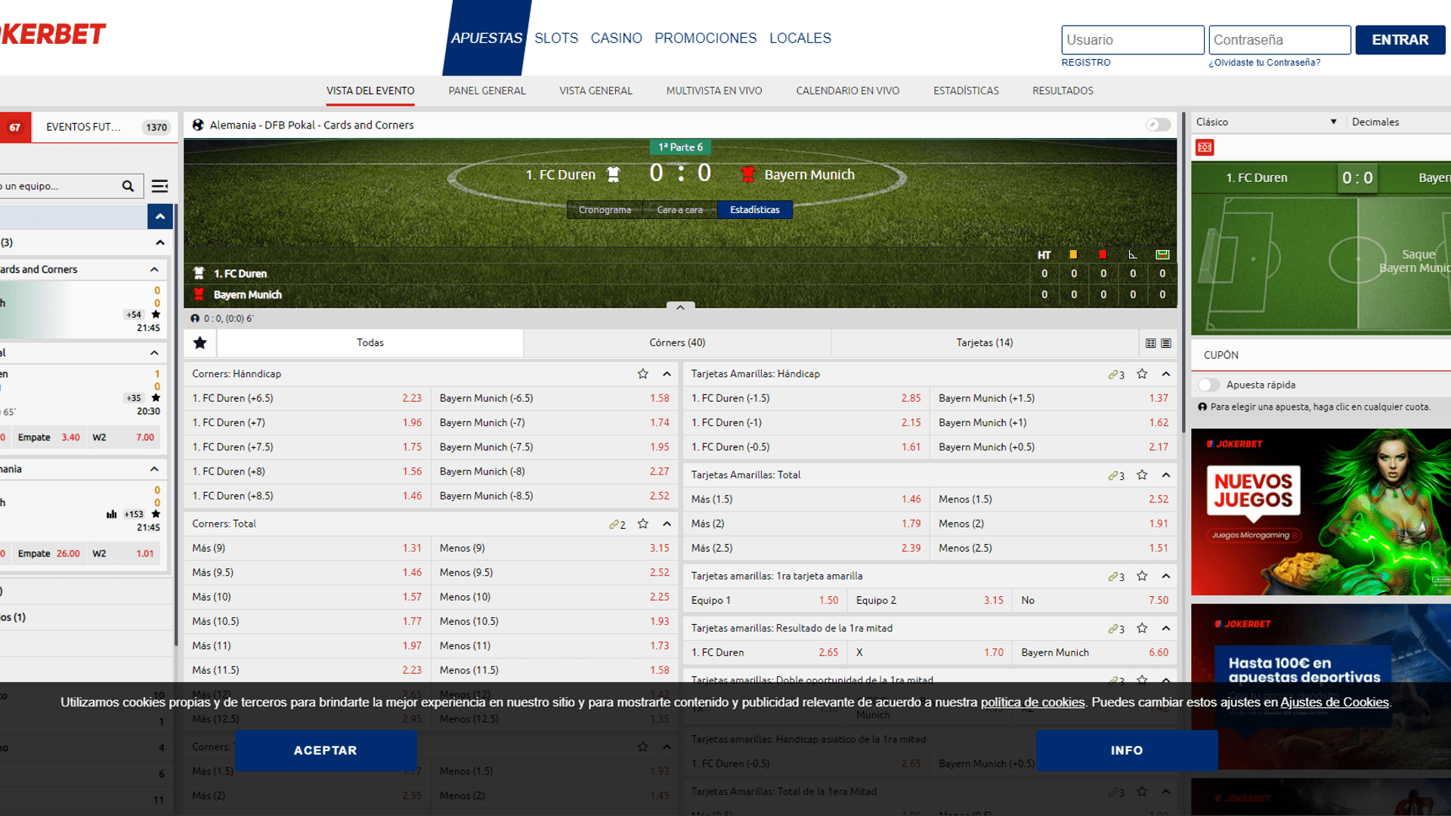Screen dimensions: 1451x816
Task: Collapse the Tarjetas Amarillas: Hándicap section
Action: point(1166,374)
